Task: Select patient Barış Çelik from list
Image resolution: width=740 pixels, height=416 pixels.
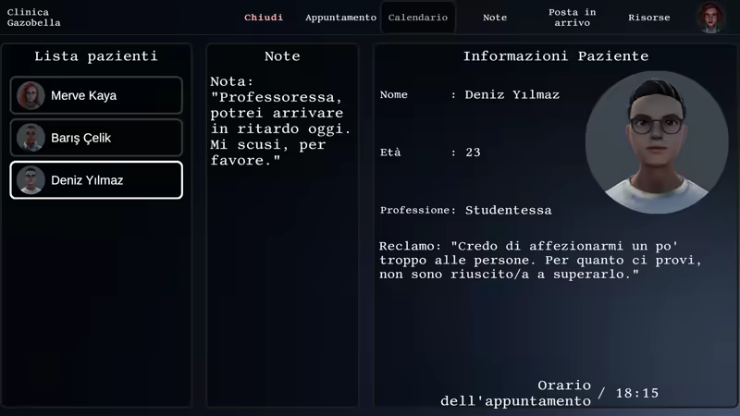Action: tap(96, 138)
